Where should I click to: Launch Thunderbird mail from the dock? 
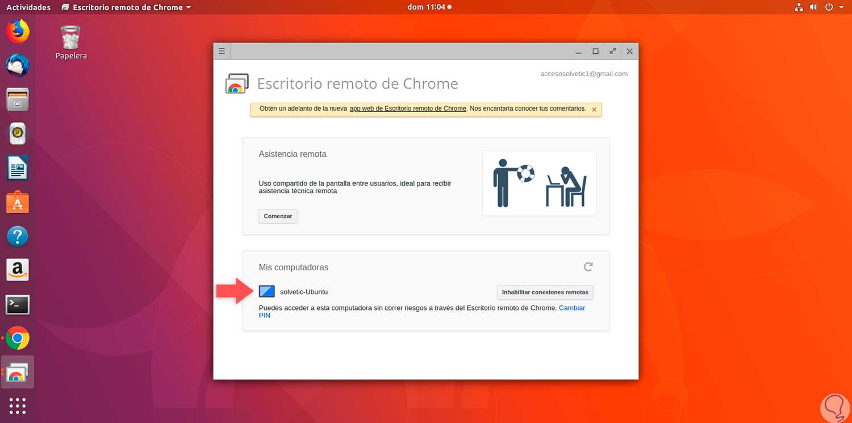(18, 65)
